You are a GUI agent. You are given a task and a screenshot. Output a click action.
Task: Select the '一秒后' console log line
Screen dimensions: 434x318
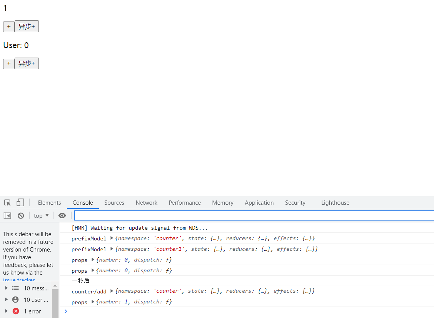tap(80, 280)
